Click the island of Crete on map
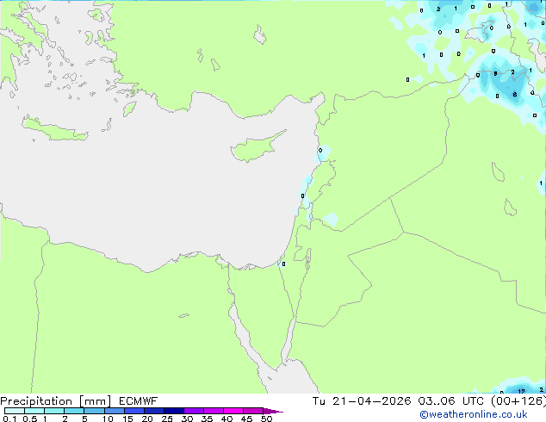Viewport: 546px width, 422px height. (x=56, y=130)
